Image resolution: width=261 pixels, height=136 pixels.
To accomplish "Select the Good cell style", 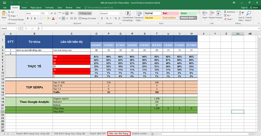I will (188, 13).
